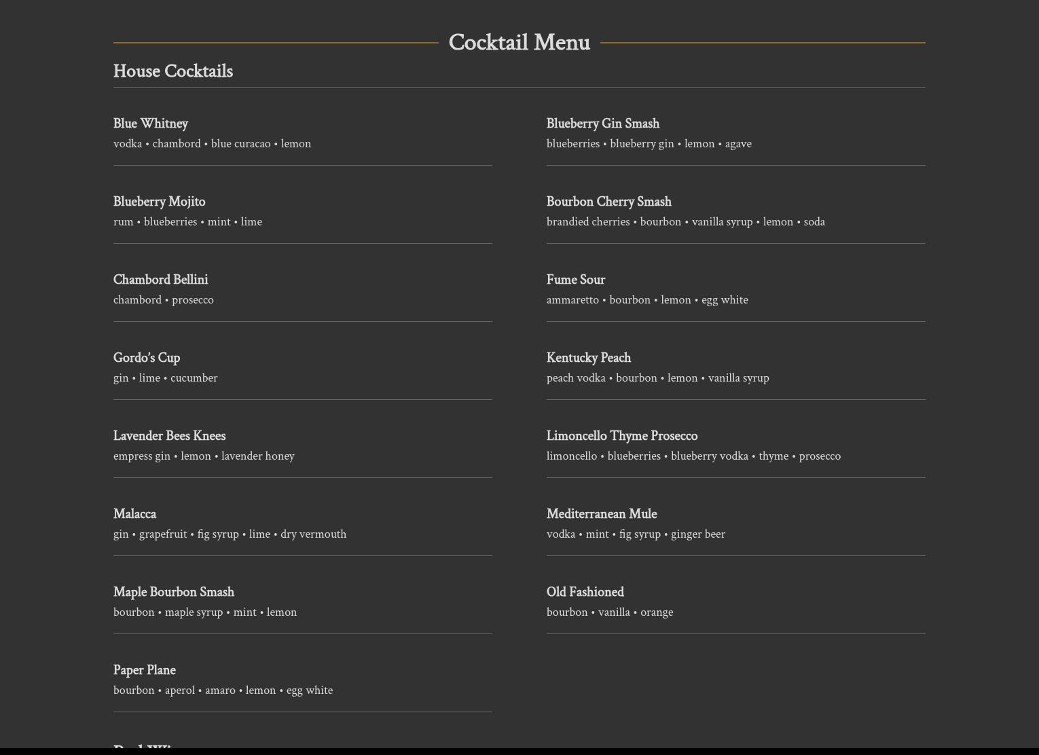Screen dimensions: 1039x755
Task: Click the Cocktail Menu page title
Action: coord(519,42)
